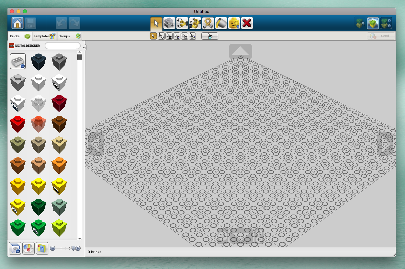The image size is (405, 269).
Task: Pick the sand green 1x1 brick
Action: (x=59, y=207)
